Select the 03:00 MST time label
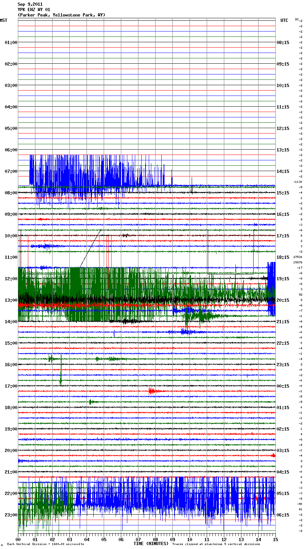The width and height of the screenshot is (304, 549). pos(11,86)
